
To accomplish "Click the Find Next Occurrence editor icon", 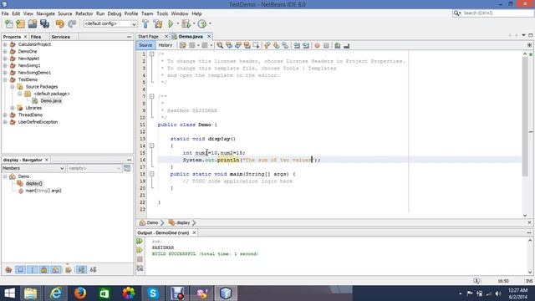I will tap(237, 45).
